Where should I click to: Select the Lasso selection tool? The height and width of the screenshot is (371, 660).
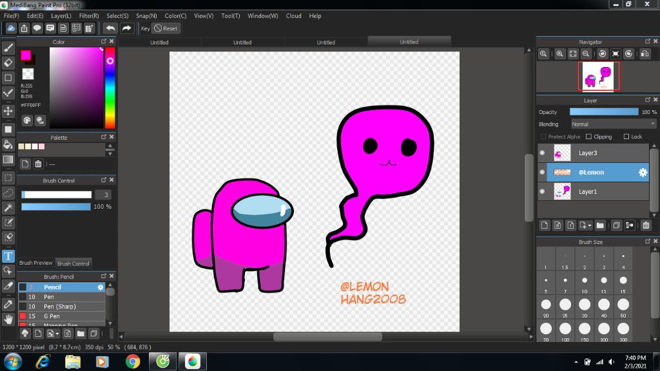tap(8, 193)
